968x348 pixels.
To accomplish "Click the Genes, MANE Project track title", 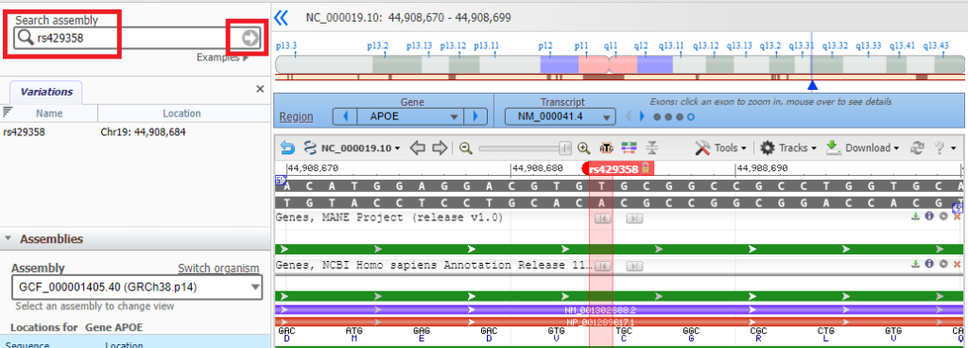I will [389, 217].
